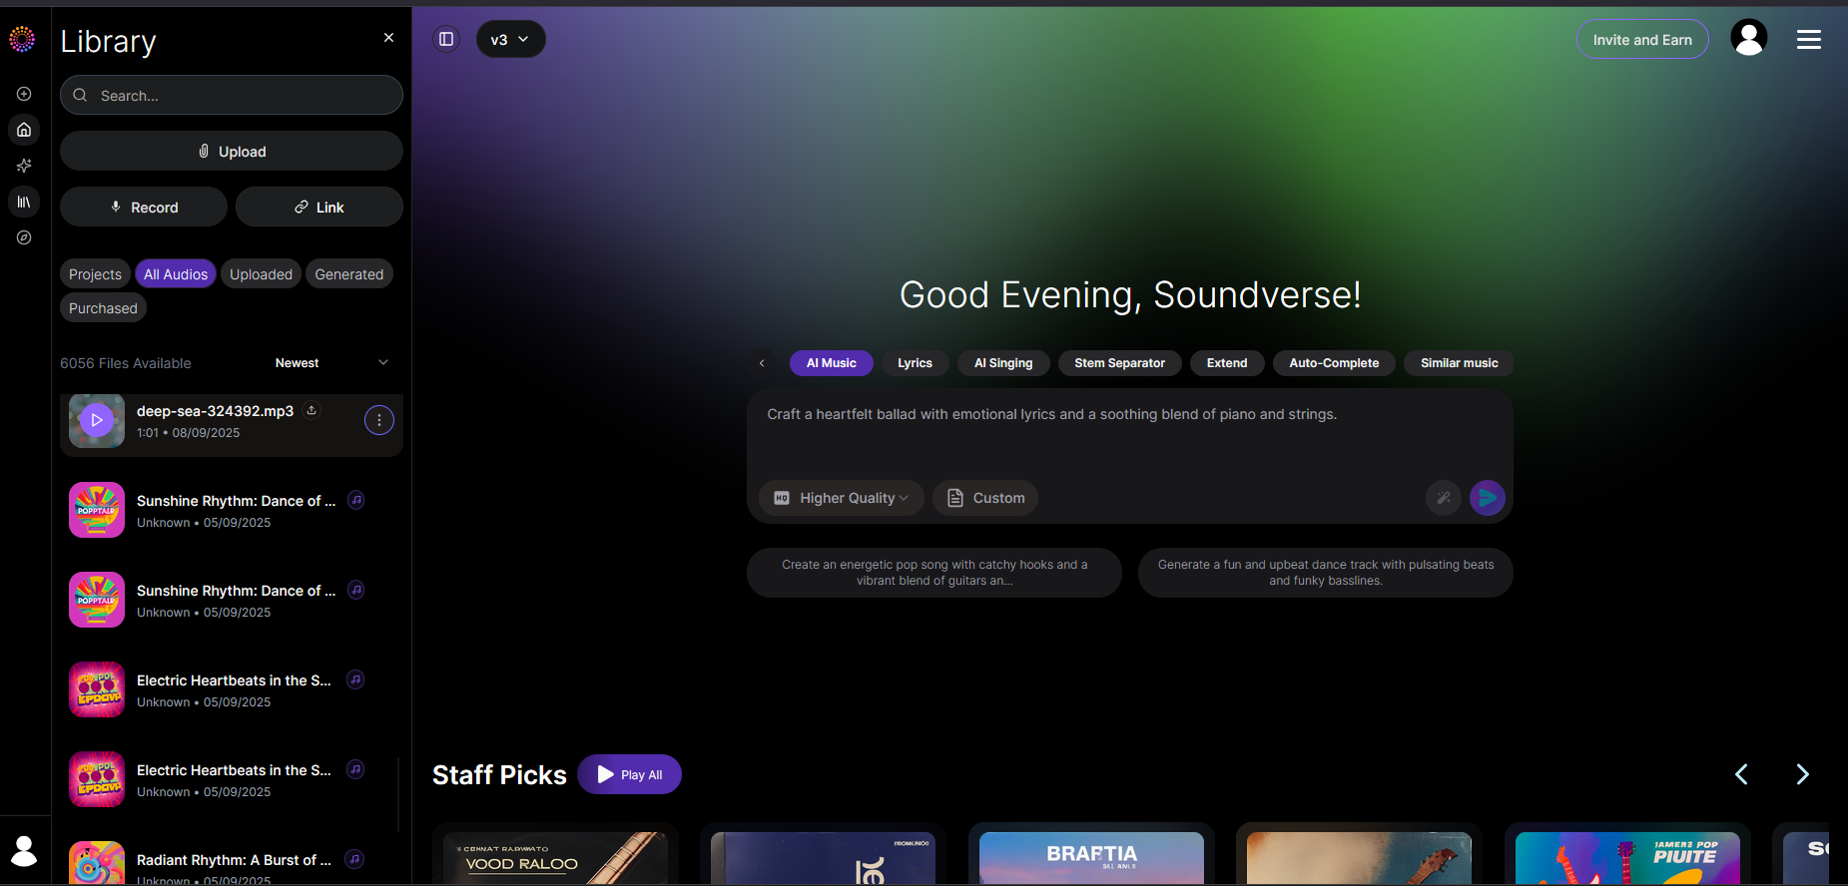Select the Generated filter
This screenshot has height=886, width=1848.
coord(348,274)
